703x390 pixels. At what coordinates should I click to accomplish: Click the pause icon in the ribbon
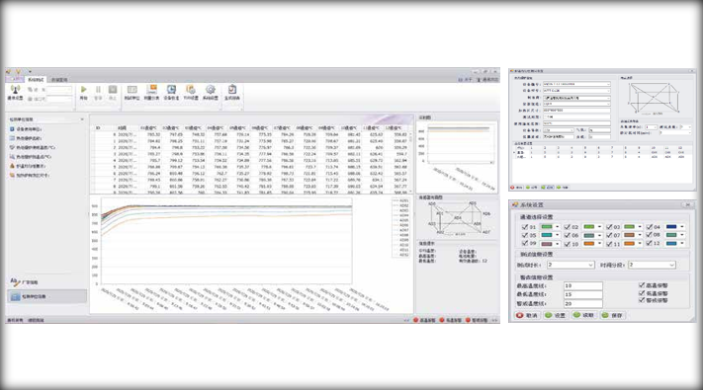pos(98,90)
